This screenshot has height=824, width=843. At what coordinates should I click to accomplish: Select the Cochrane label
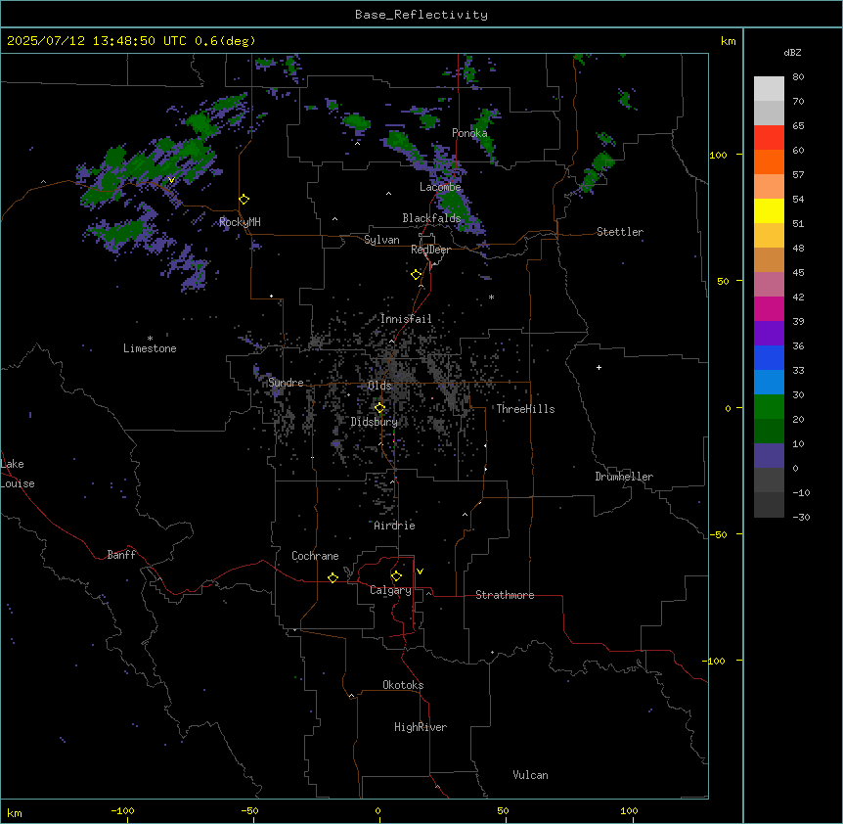(x=315, y=556)
